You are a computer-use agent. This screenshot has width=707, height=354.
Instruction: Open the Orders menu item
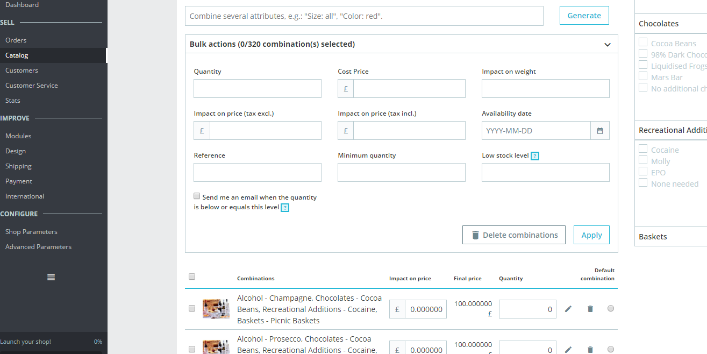tap(16, 40)
